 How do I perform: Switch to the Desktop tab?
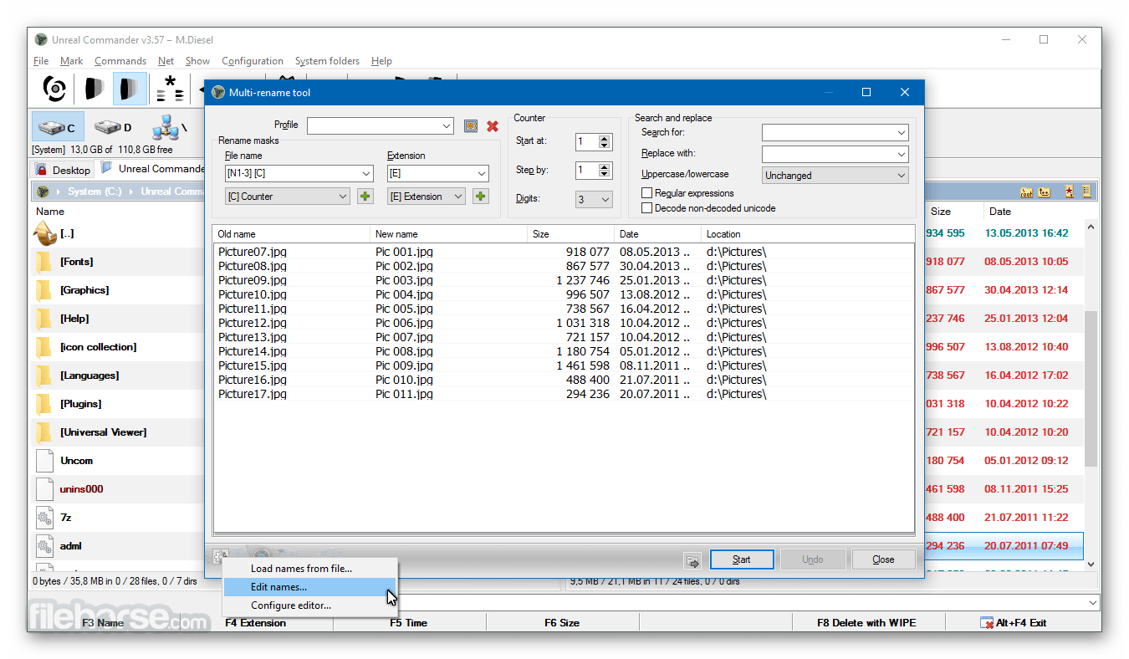(x=64, y=170)
